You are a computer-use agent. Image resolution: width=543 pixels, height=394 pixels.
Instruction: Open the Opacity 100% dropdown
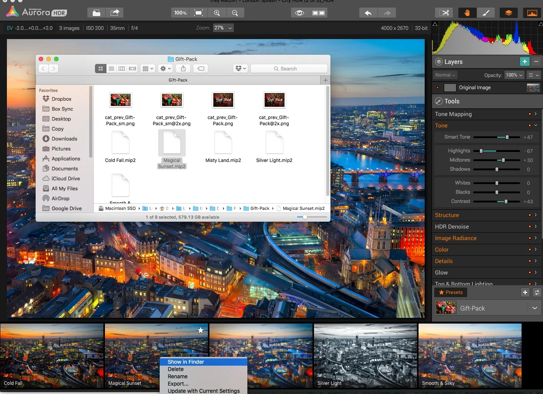[514, 75]
